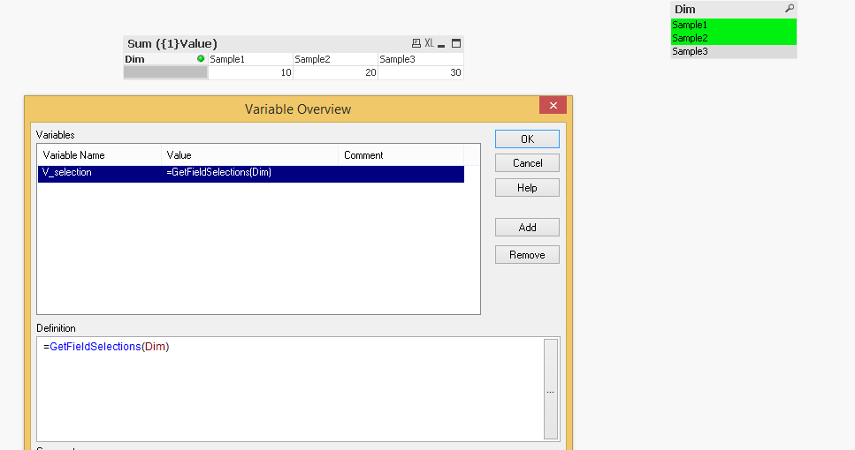Click the Comment column header
The height and width of the screenshot is (450, 855).
[x=401, y=155]
